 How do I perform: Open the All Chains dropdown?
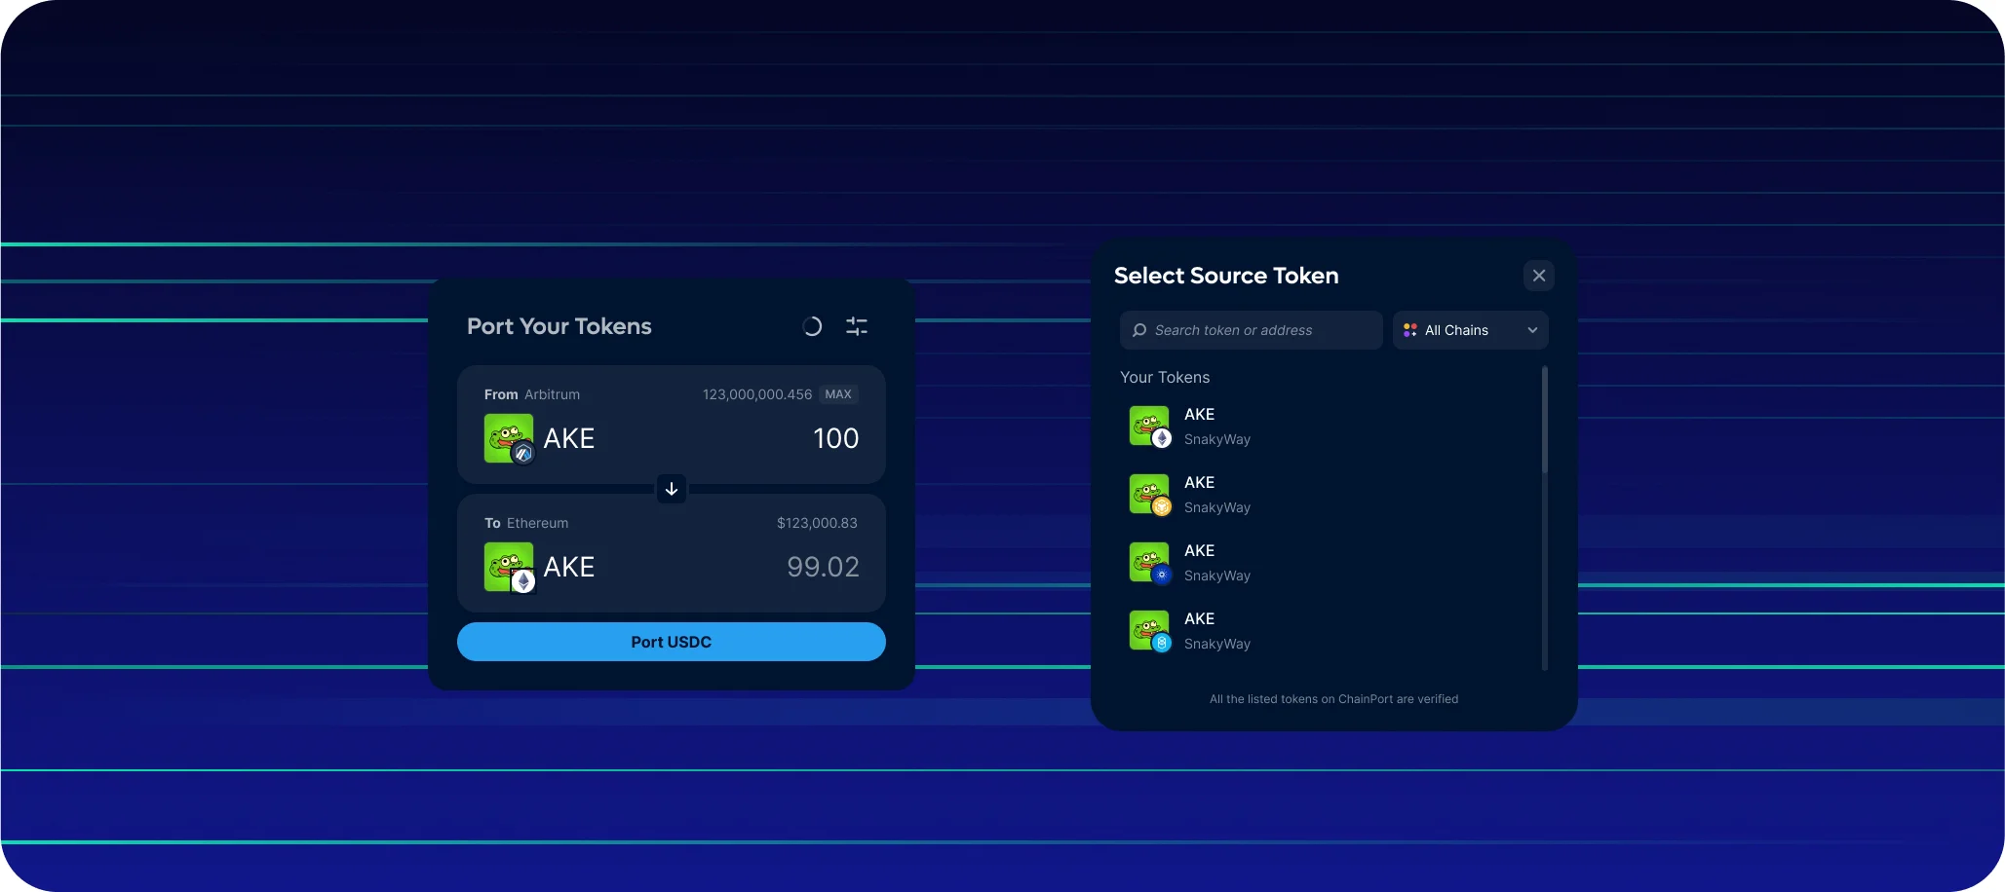(x=1471, y=330)
